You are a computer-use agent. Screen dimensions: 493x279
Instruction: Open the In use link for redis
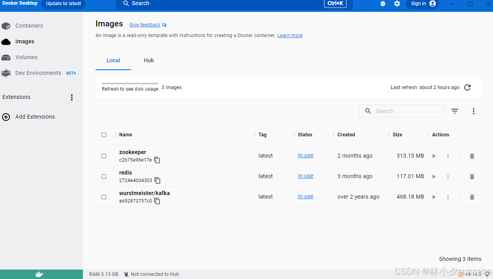tap(306, 176)
